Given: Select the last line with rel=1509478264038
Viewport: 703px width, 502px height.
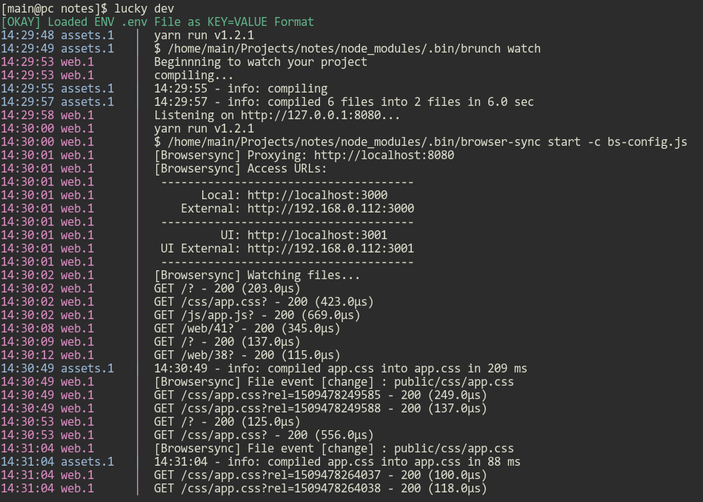Looking at the screenshot, I should coord(320,489).
